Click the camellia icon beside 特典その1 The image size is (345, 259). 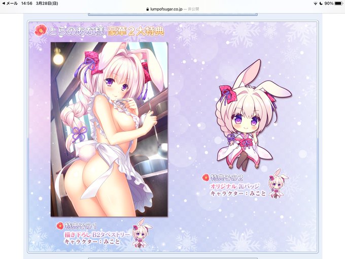pyautogui.click(x=60, y=225)
